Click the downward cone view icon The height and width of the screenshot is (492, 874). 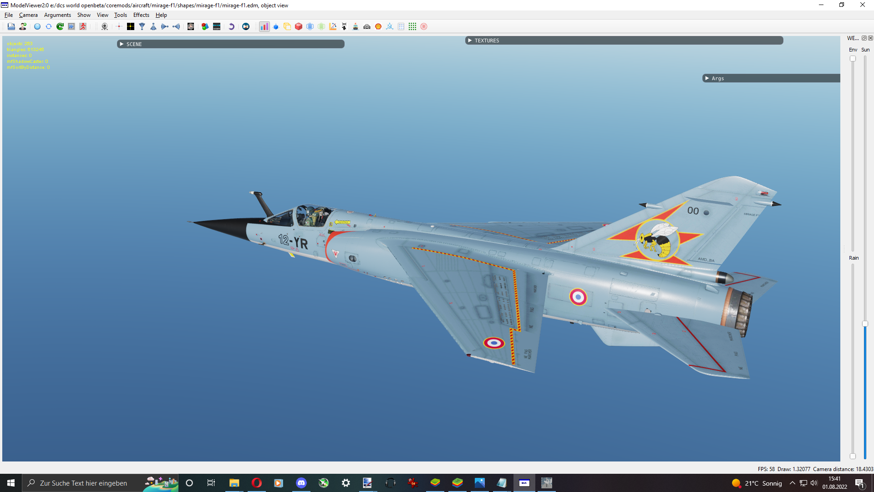[x=142, y=26]
